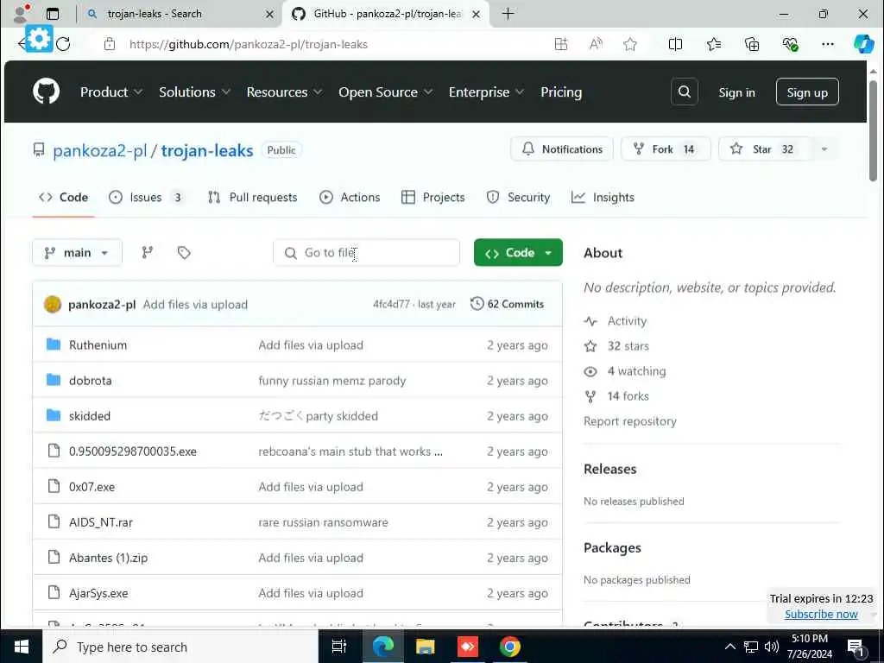Image resolution: width=884 pixels, height=663 pixels.
Task: Click the Report repository link
Action: pyautogui.click(x=629, y=421)
